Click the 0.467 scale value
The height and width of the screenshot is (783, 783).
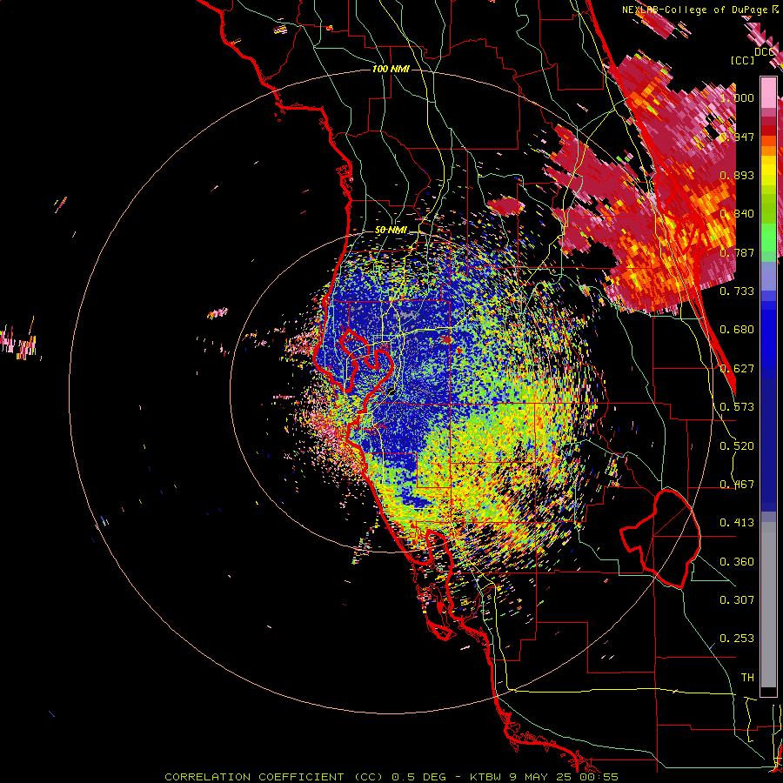tap(737, 485)
